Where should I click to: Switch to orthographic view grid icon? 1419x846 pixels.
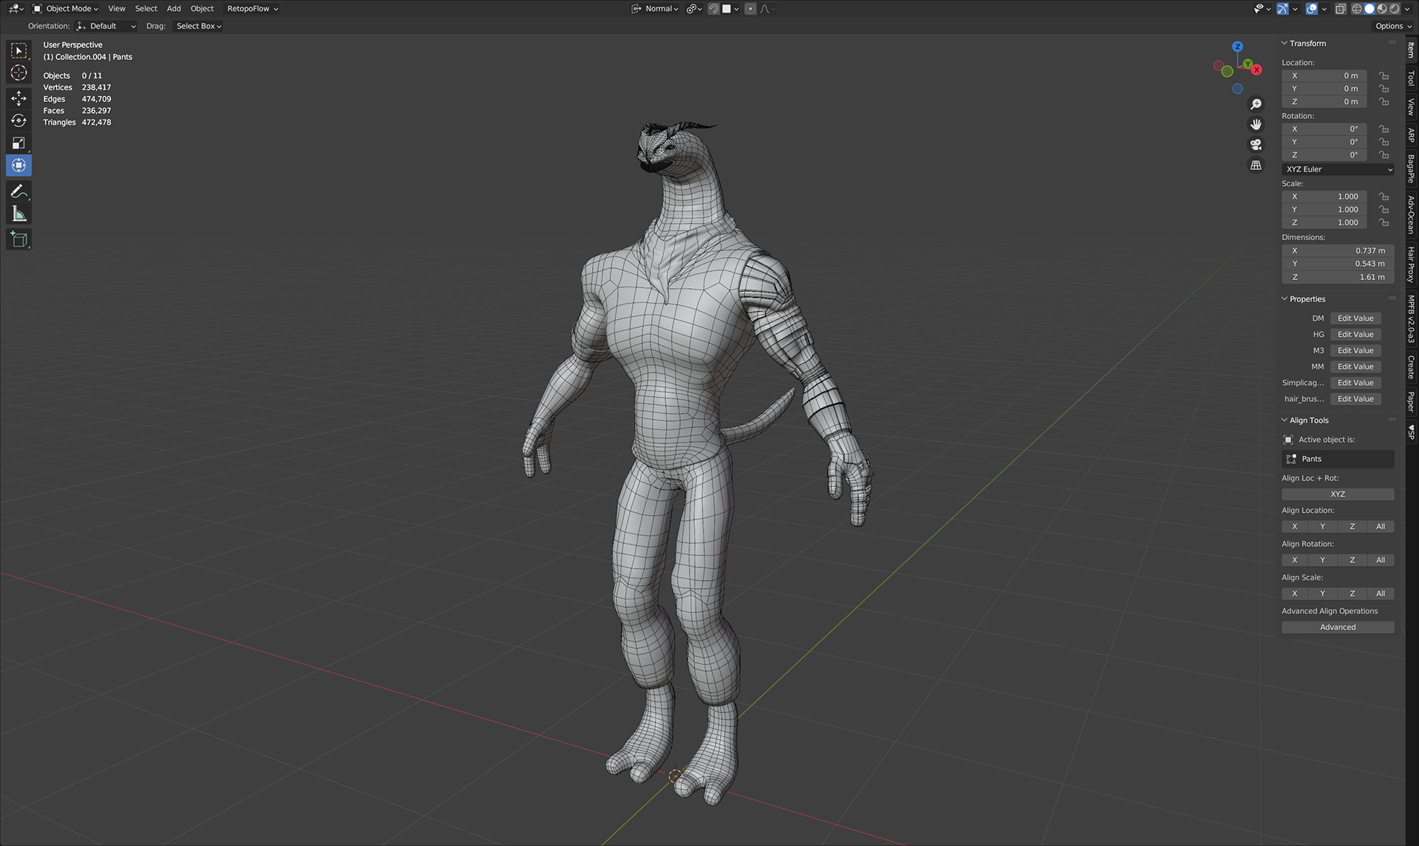[1256, 165]
